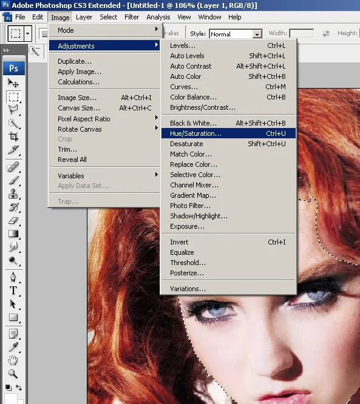Open the File menu
This screenshot has height=404, width=360.
[x=20, y=17]
